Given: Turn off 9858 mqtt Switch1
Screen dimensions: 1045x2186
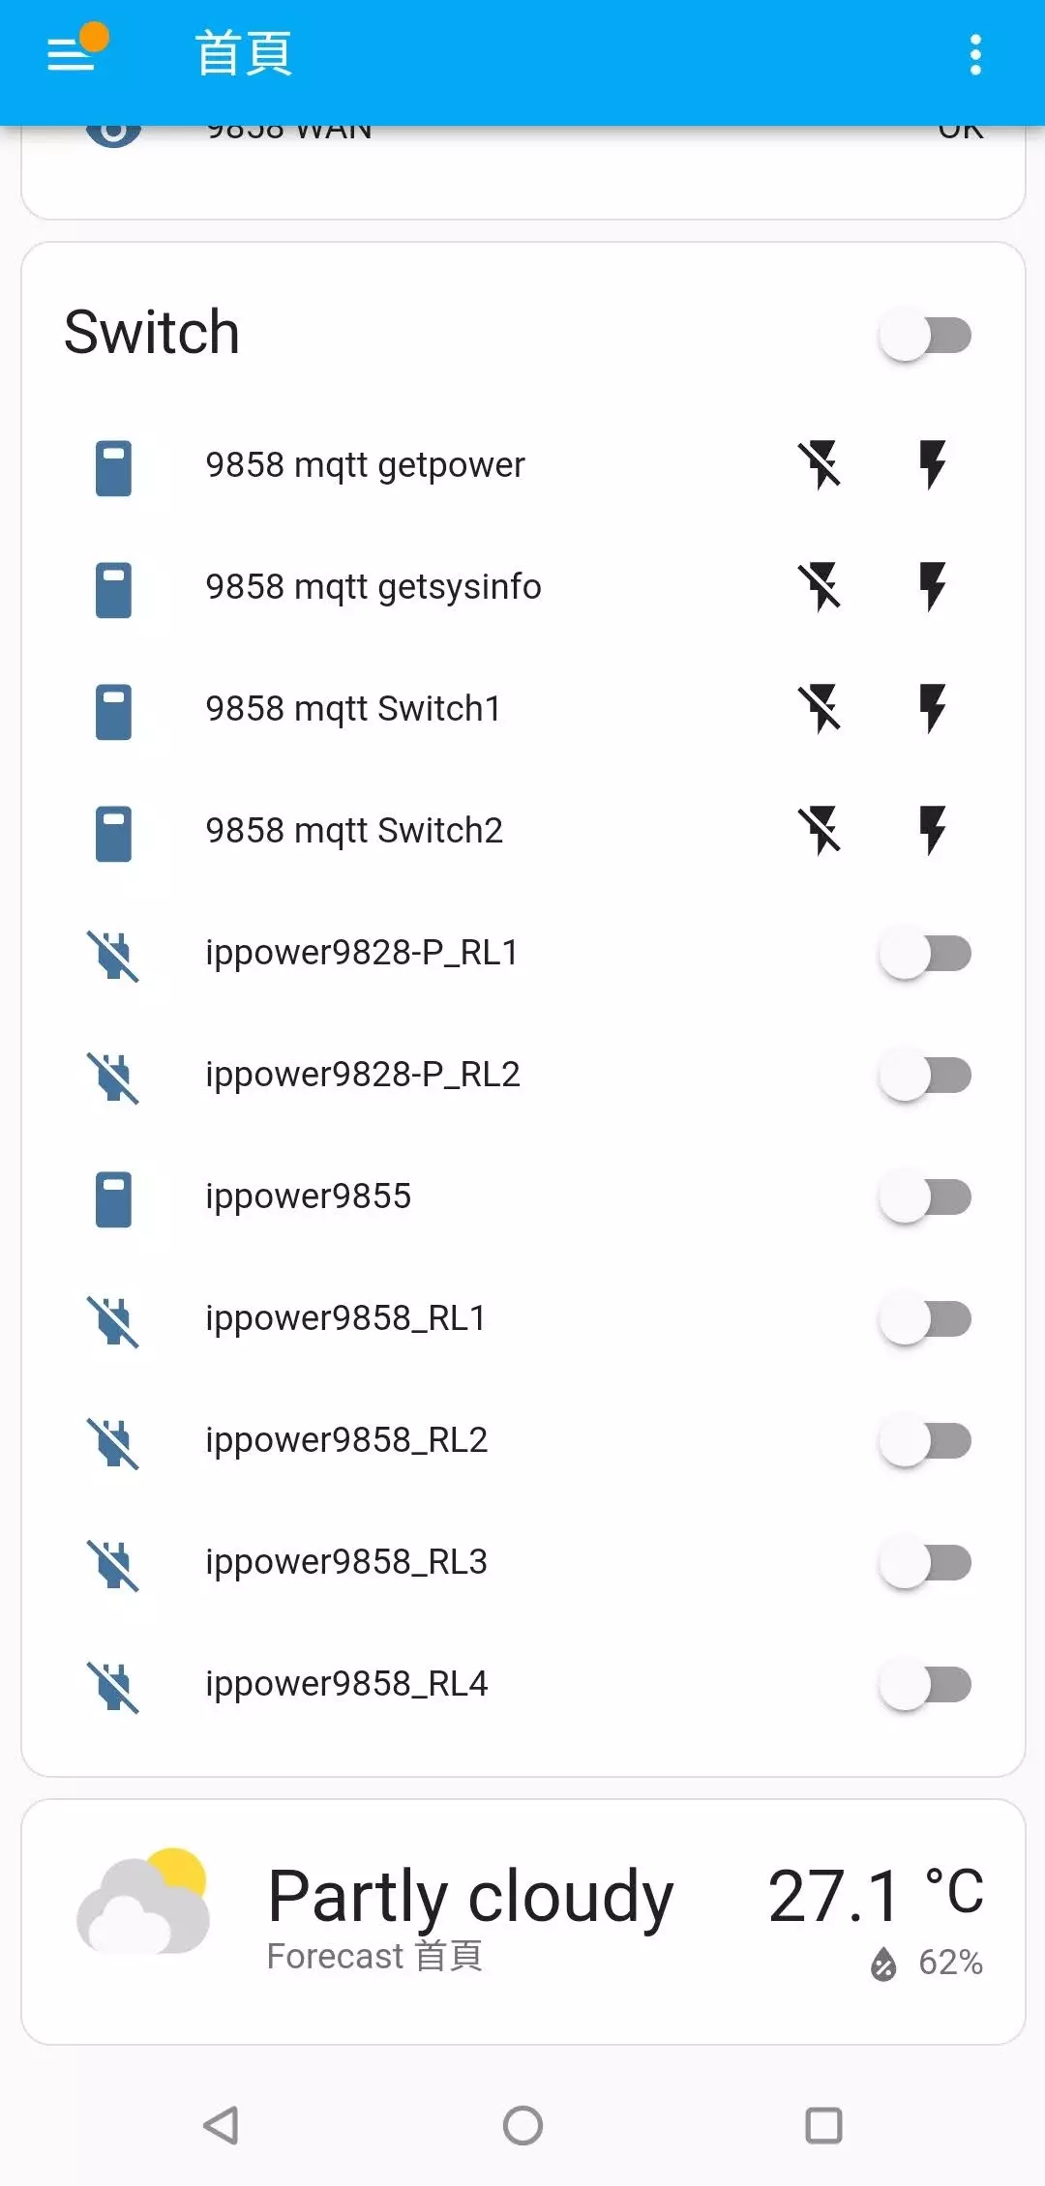Looking at the screenshot, I should 820,709.
